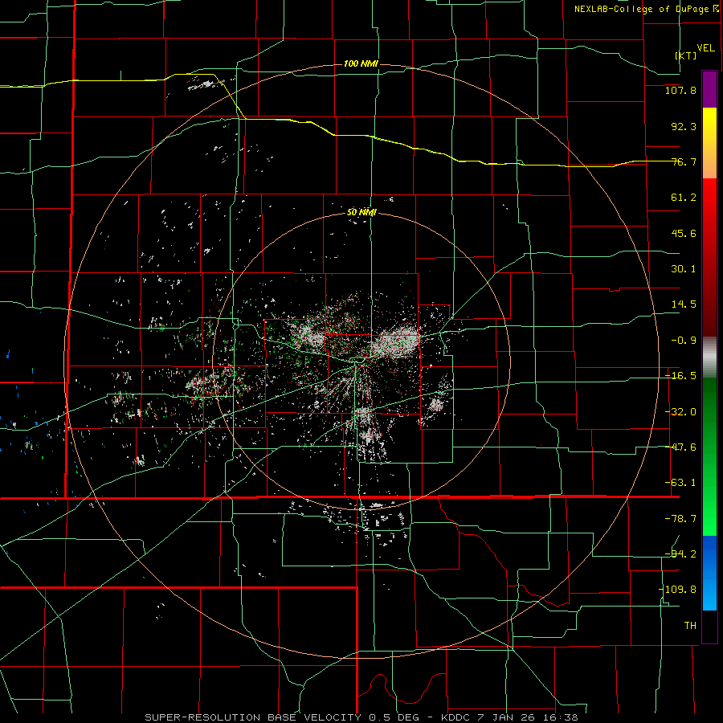Select the 92.3 velocity scale value
The image size is (723, 723).
(684, 126)
